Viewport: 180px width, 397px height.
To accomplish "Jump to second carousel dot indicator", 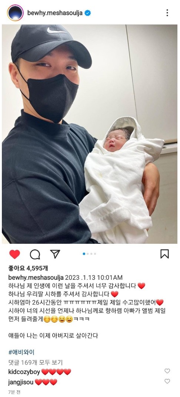I will [x=88, y=254].
